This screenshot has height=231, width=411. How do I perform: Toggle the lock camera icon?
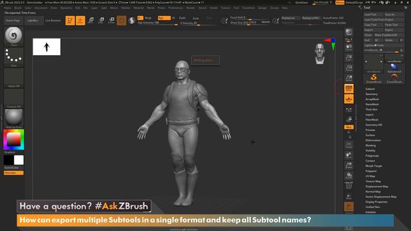click(x=349, y=119)
